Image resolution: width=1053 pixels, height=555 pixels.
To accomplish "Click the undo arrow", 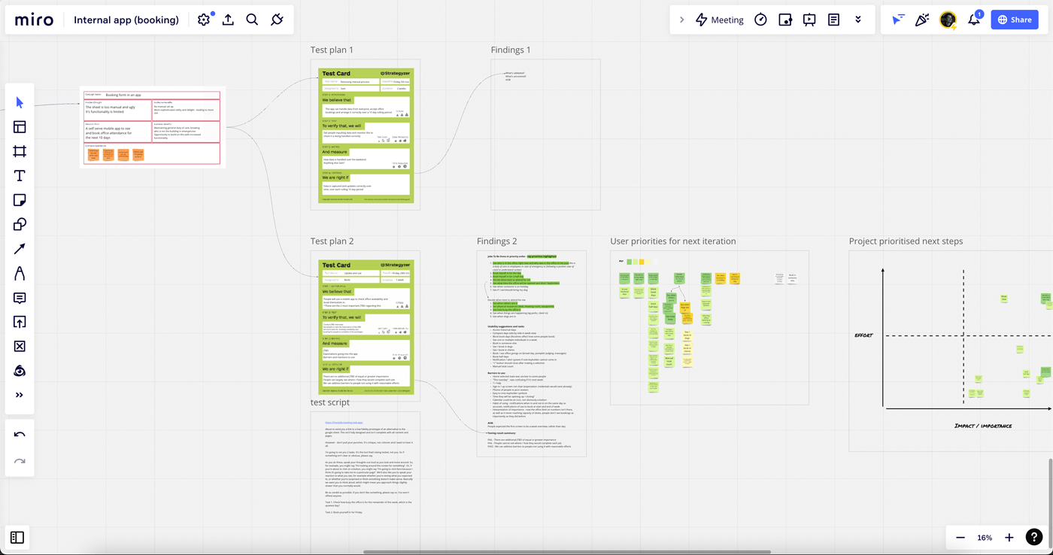I will click(20, 435).
